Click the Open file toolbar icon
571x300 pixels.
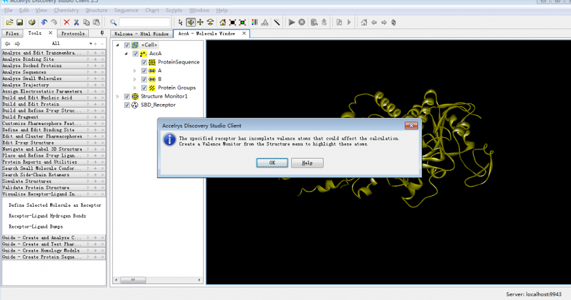point(10,22)
